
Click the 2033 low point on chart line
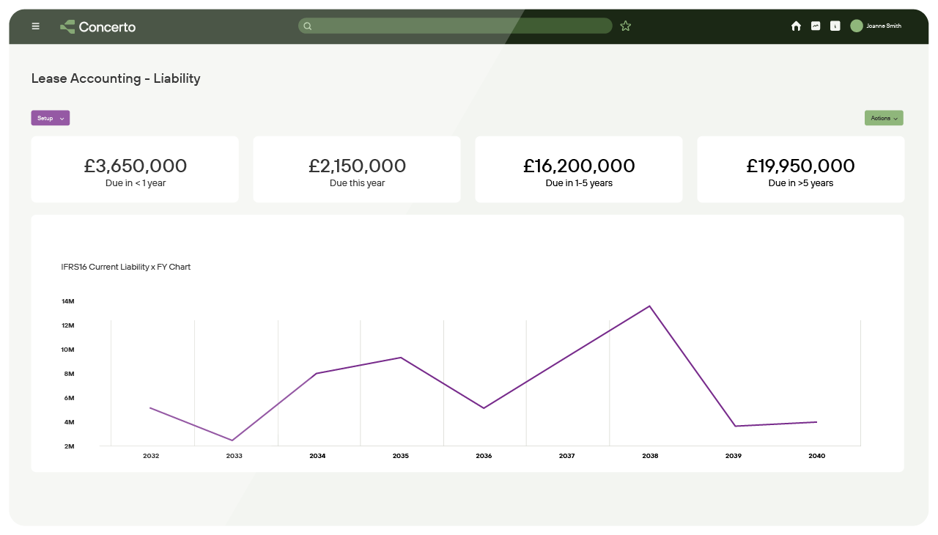click(233, 440)
